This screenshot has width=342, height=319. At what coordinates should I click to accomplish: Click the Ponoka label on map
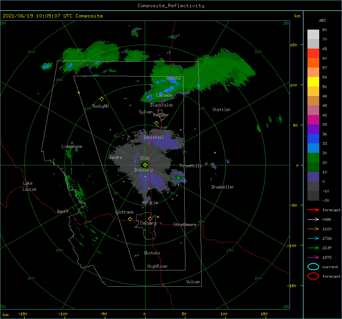coord(173,78)
